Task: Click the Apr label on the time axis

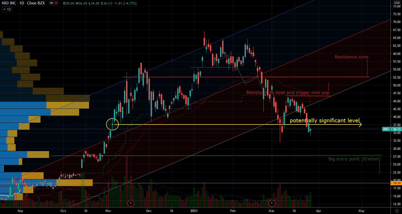Action: pyautogui.click(x=318, y=211)
